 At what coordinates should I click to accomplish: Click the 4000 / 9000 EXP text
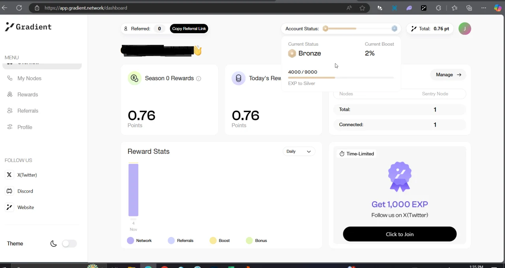tap(303, 72)
